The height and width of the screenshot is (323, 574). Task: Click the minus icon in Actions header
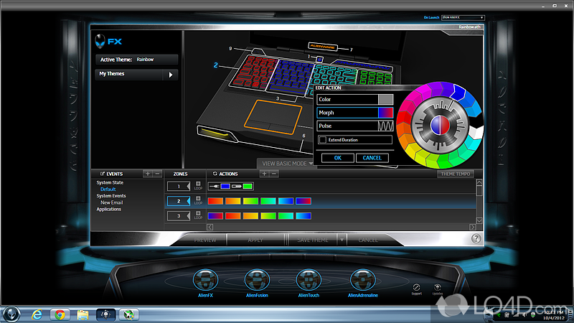274,174
